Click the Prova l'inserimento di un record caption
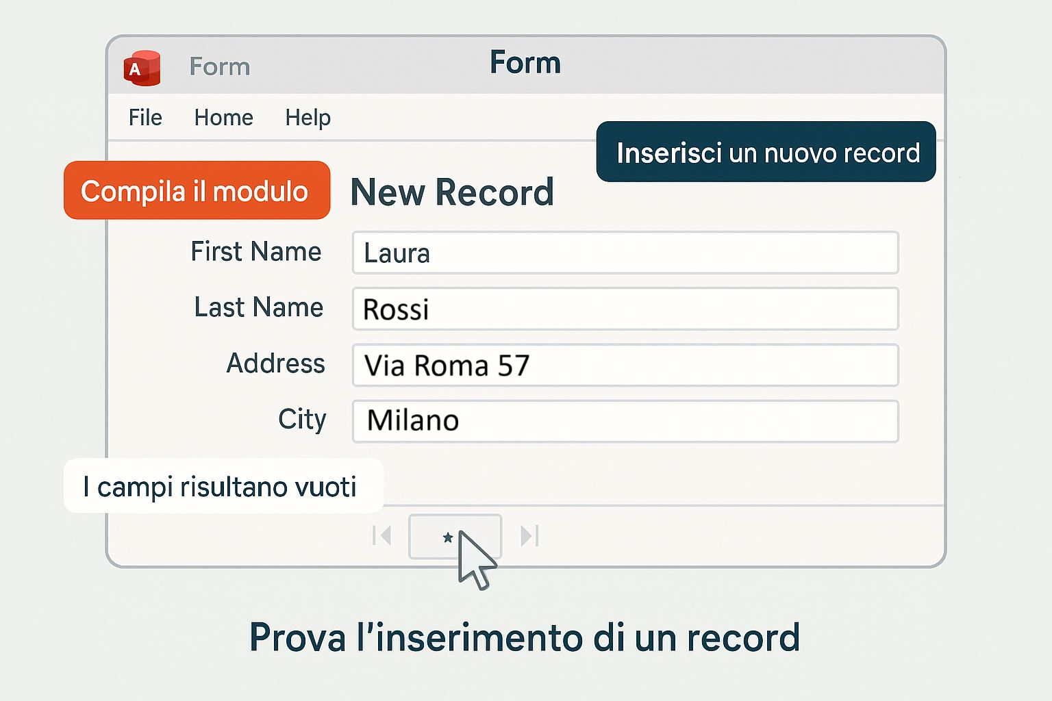Image resolution: width=1052 pixels, height=701 pixels. 525,637
